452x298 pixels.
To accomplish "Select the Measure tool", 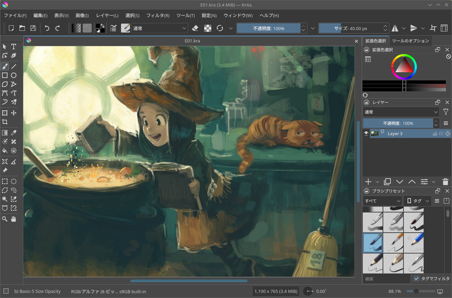I will 14,161.
